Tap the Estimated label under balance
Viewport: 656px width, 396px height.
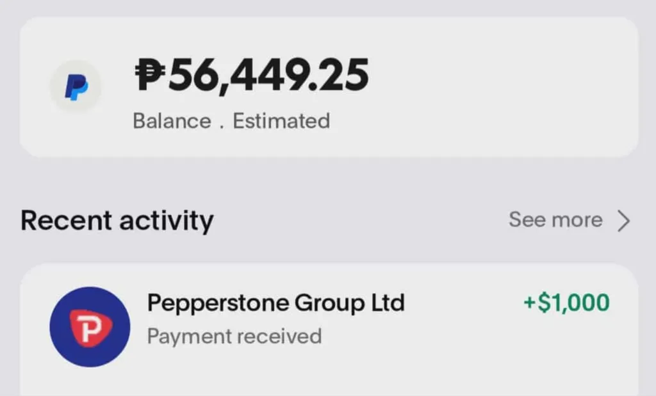click(x=281, y=121)
